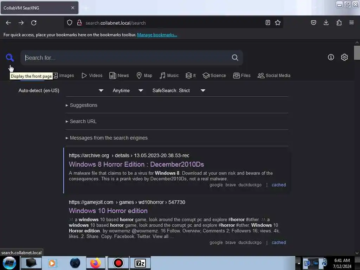Go back to previous page
Image resolution: width=360 pixels, height=270 pixels.
(x=8, y=23)
